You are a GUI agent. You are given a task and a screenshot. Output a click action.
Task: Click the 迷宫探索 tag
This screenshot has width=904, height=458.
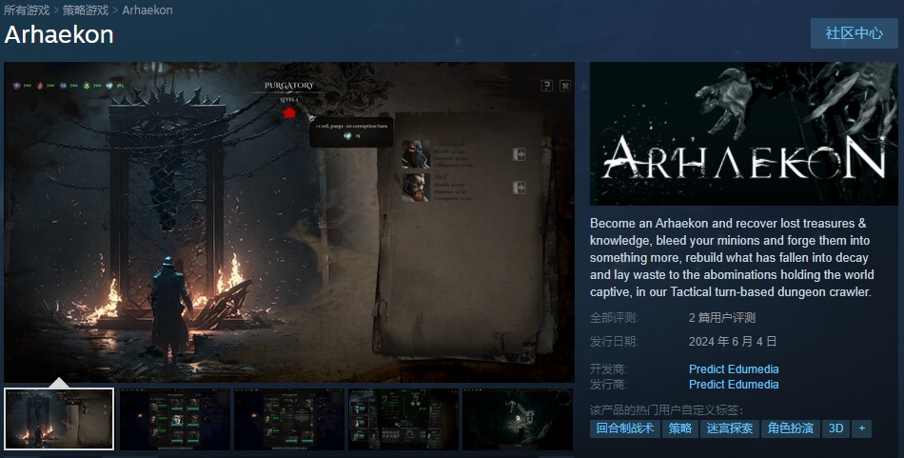(x=729, y=428)
